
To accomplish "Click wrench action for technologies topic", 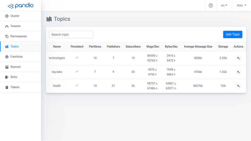I will click(x=238, y=58).
